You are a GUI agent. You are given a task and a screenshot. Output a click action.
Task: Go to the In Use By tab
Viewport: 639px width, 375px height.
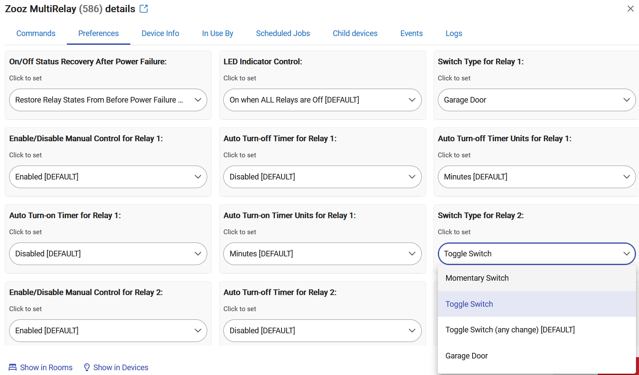[x=218, y=33]
